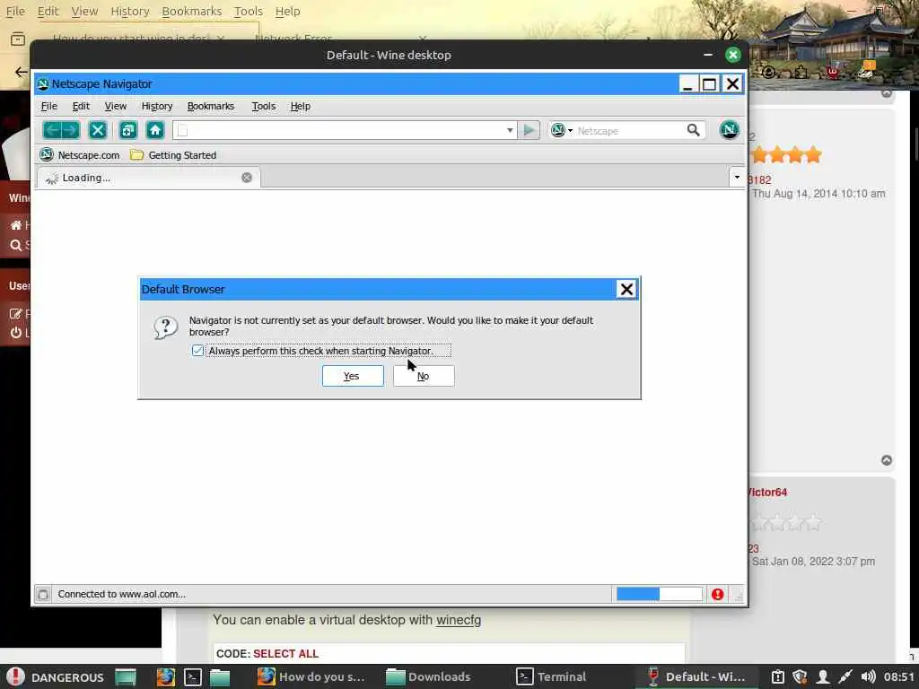Select the Loading... tab
This screenshot has height=689, width=919.
(148, 178)
